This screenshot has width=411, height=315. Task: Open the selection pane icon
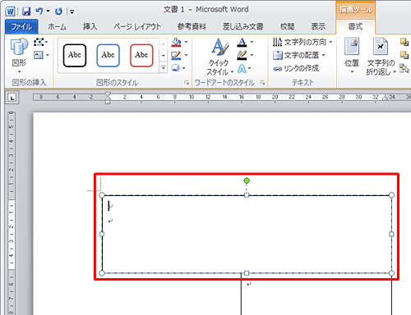(404, 68)
